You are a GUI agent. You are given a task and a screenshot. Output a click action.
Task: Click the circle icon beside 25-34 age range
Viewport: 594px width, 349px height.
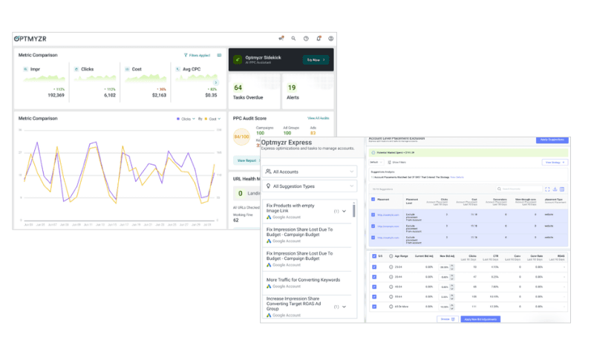tap(391, 267)
